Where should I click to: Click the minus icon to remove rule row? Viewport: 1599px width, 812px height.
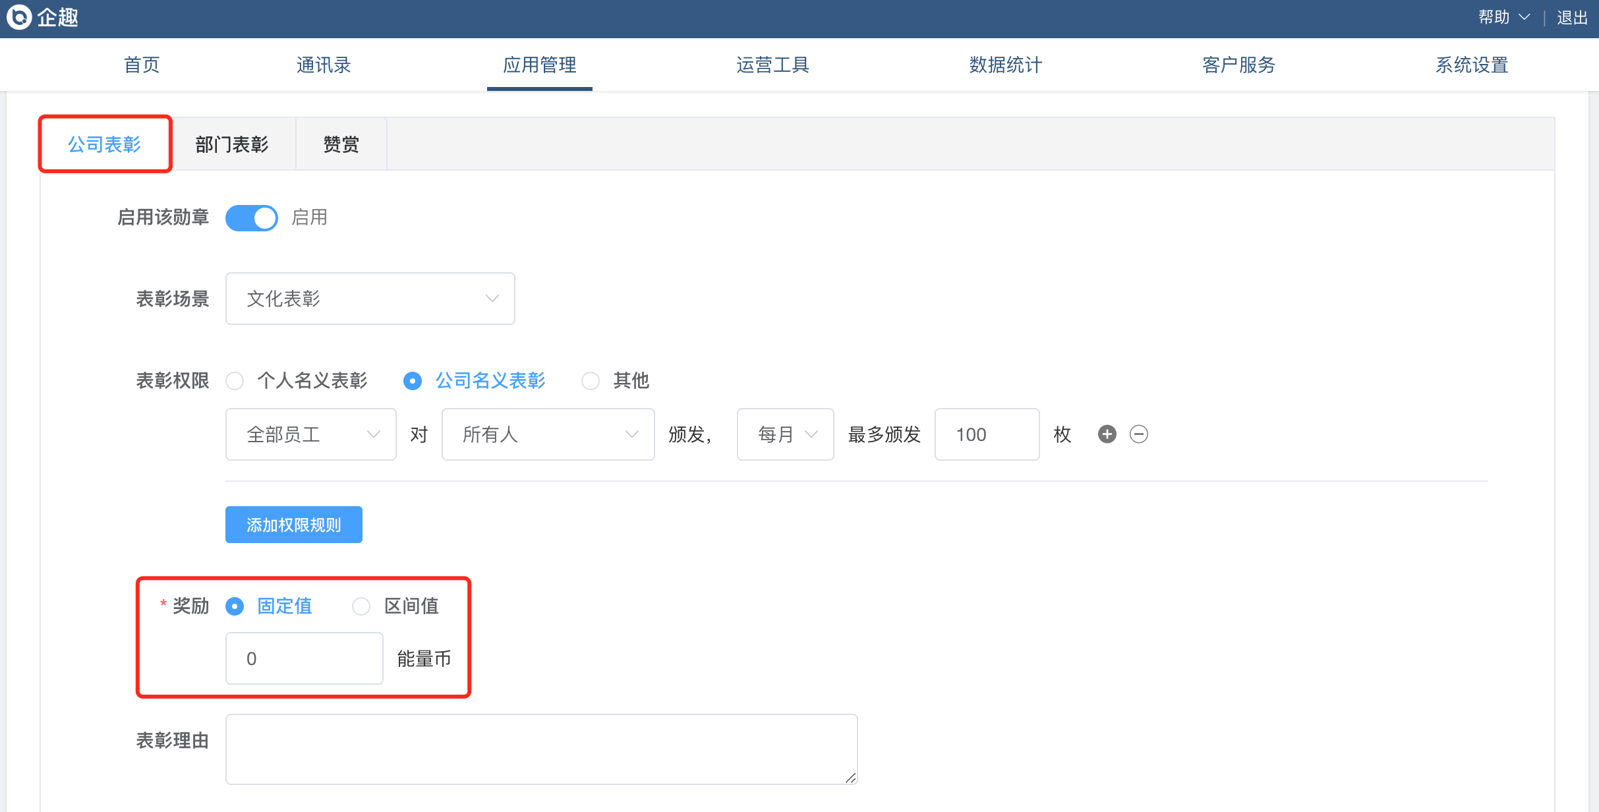1138,434
